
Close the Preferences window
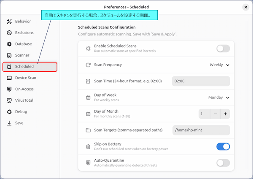click(x=245, y=7)
